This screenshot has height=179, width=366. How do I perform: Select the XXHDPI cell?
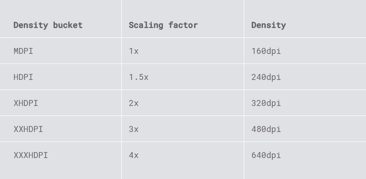[28, 129]
